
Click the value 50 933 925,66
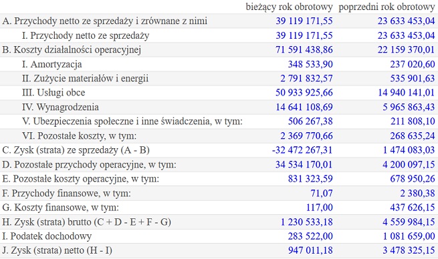click(x=304, y=93)
